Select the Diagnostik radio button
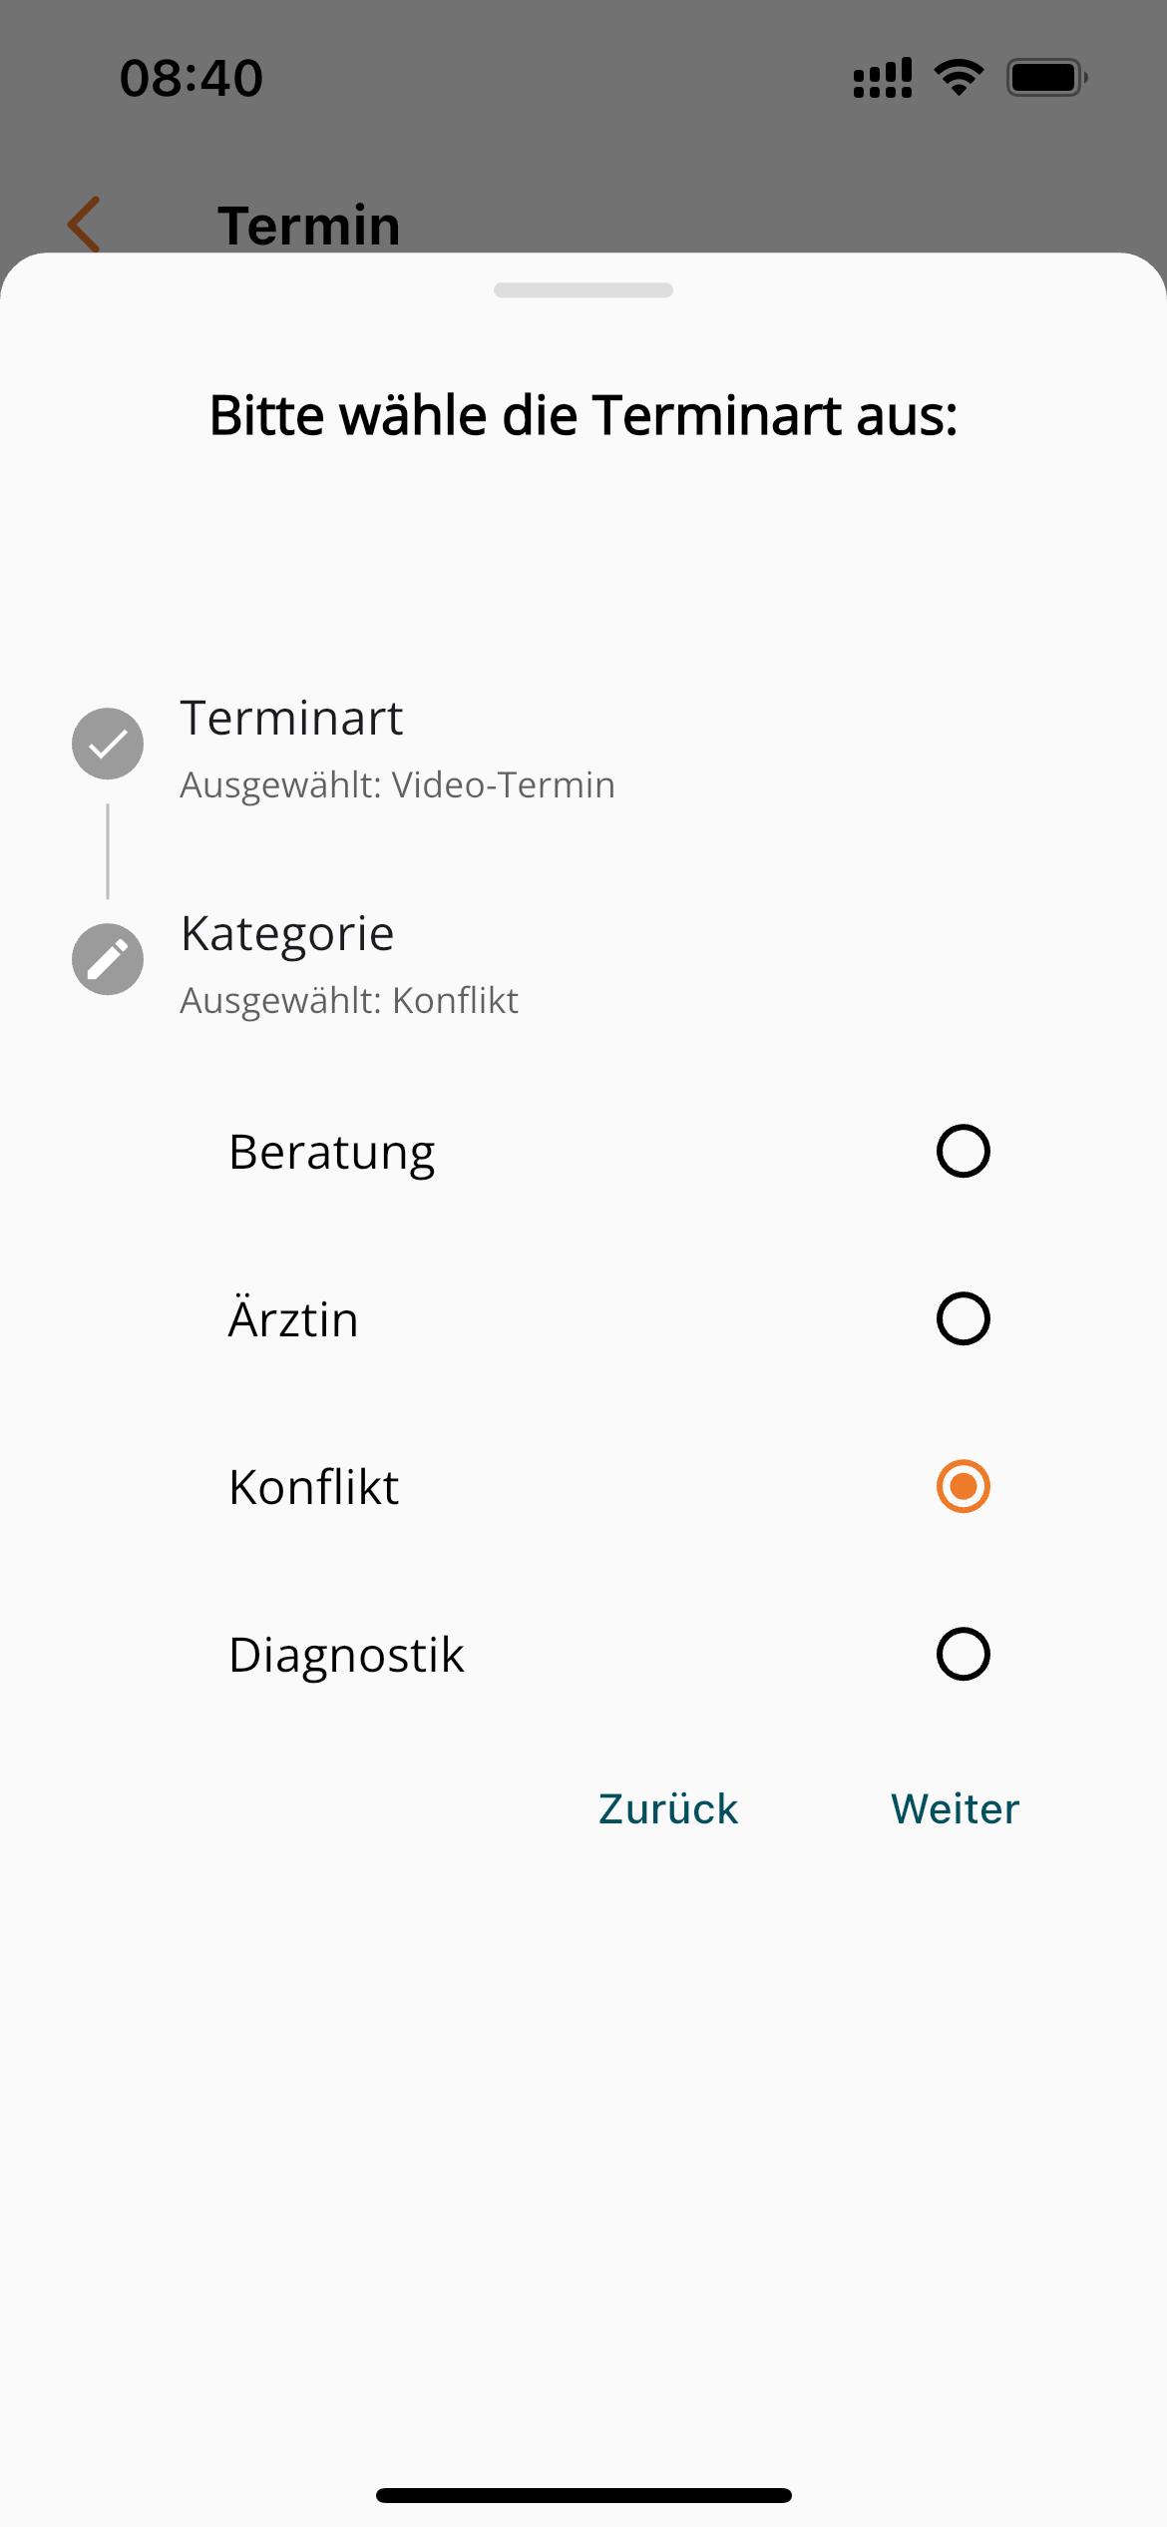This screenshot has height=2527, width=1167. click(x=963, y=1654)
